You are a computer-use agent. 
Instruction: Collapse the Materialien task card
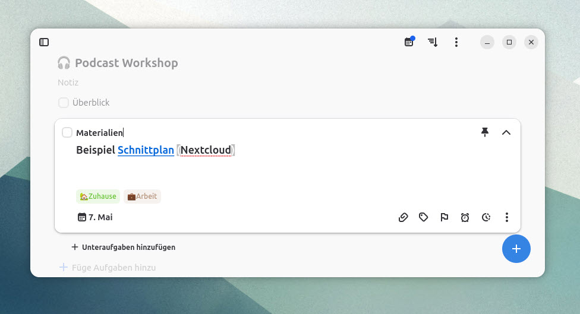pos(506,132)
